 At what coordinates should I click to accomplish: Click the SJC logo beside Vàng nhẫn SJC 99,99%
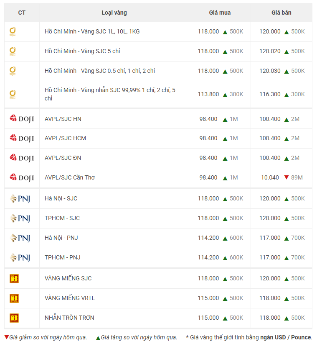(x=13, y=95)
